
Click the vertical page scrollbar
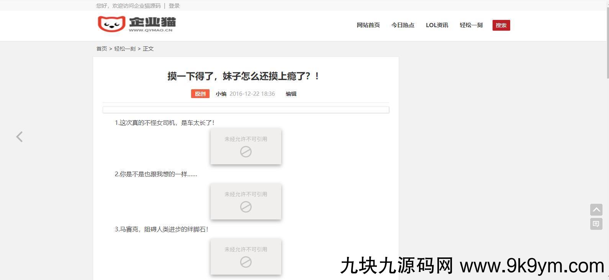607,38
